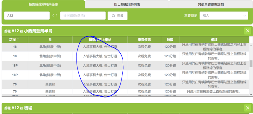
Task: Click the 首程 A12 往 小西灣藍灣半島 title
Action: click(x=28, y=31)
